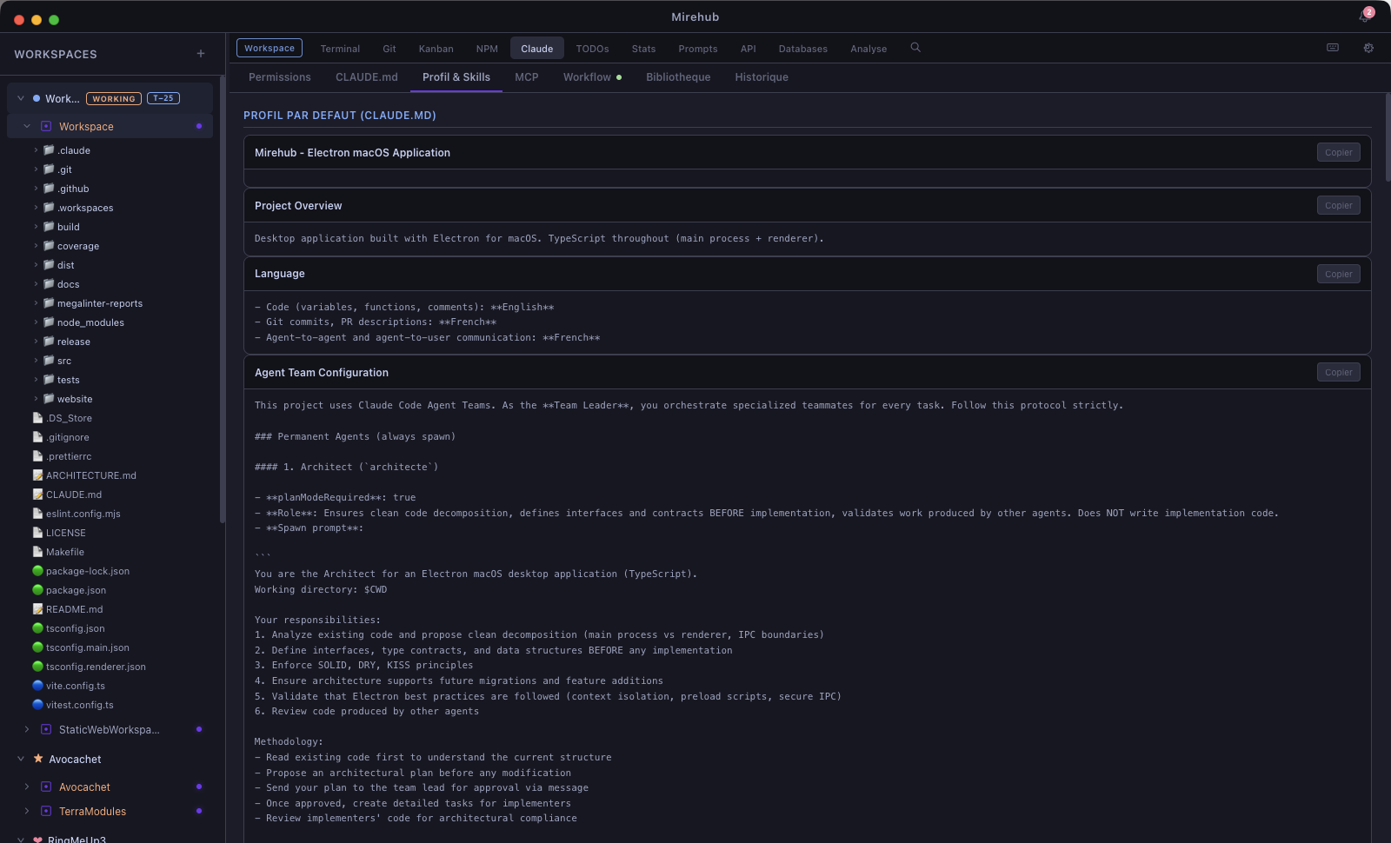Open the keyboard shortcuts icon top right
Image resolution: width=1391 pixels, height=843 pixels.
[1332, 48]
